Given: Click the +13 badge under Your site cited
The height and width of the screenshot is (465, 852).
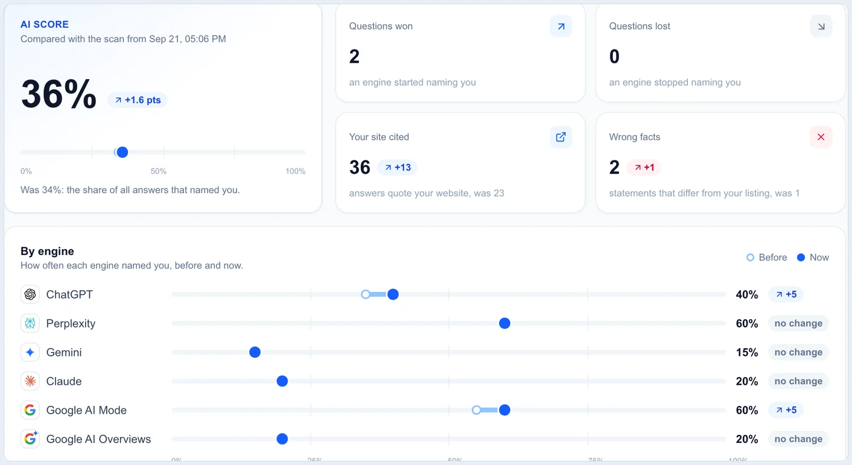Looking at the screenshot, I should 397,167.
